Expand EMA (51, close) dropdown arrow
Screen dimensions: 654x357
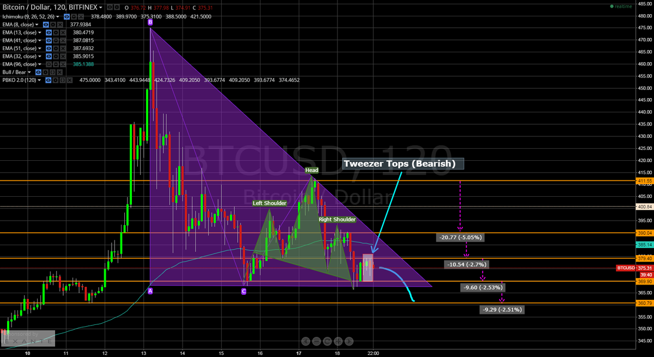pyautogui.click(x=40, y=49)
